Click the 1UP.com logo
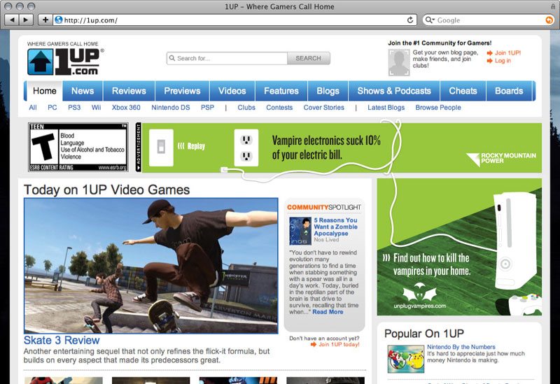This screenshot has width=560, height=384. [x=65, y=62]
